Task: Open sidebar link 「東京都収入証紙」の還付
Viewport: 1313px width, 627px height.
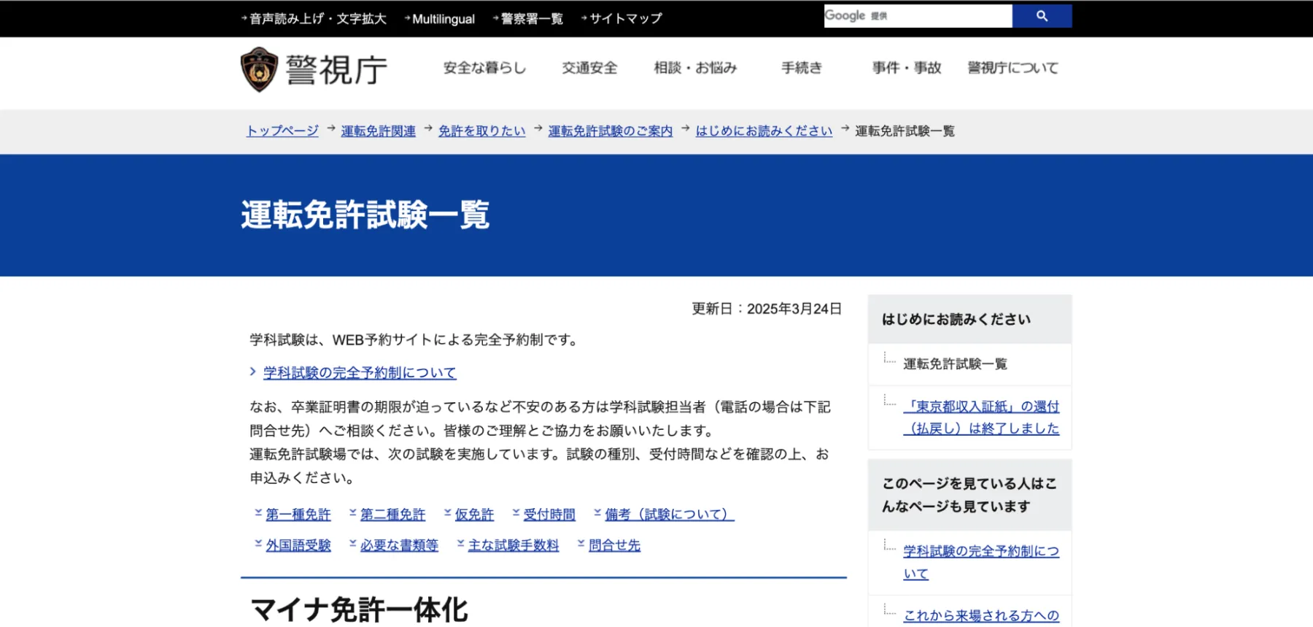Action: pos(981,418)
